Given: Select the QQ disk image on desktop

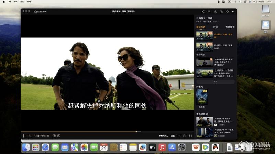Looking at the screenshot, I should pyautogui.click(x=265, y=27).
